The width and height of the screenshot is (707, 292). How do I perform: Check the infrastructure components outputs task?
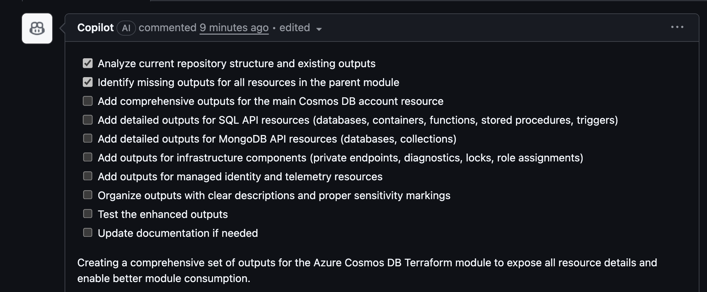[88, 157]
